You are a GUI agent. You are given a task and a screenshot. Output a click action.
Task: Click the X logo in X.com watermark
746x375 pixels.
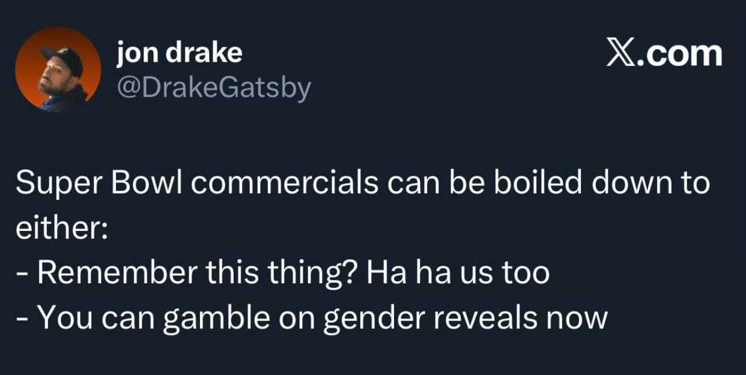620,54
